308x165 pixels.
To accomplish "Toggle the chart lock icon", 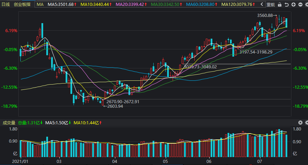I will tap(280, 4).
